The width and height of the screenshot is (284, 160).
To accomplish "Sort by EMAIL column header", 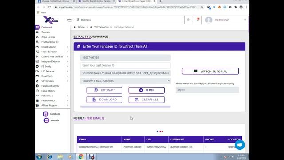I will tap(99, 140).
